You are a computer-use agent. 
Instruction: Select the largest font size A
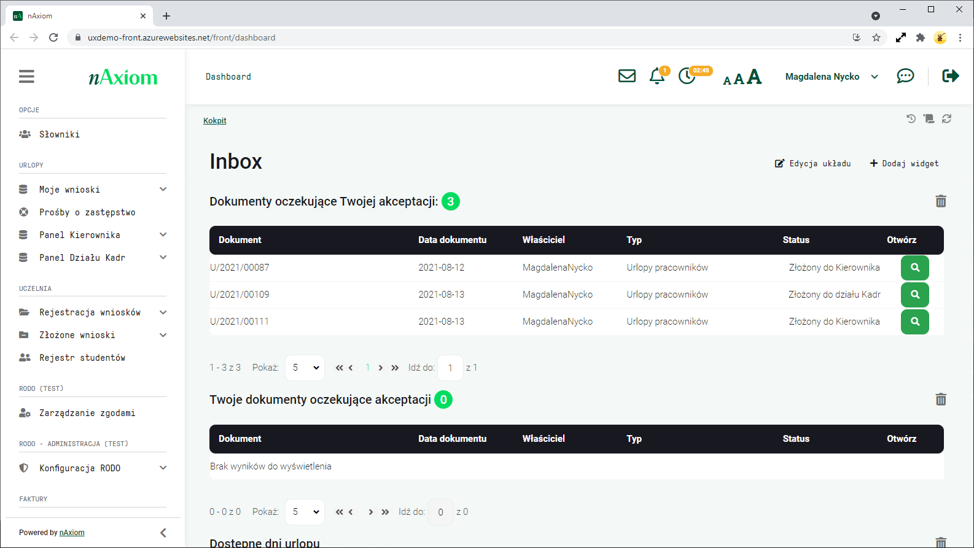tap(754, 77)
